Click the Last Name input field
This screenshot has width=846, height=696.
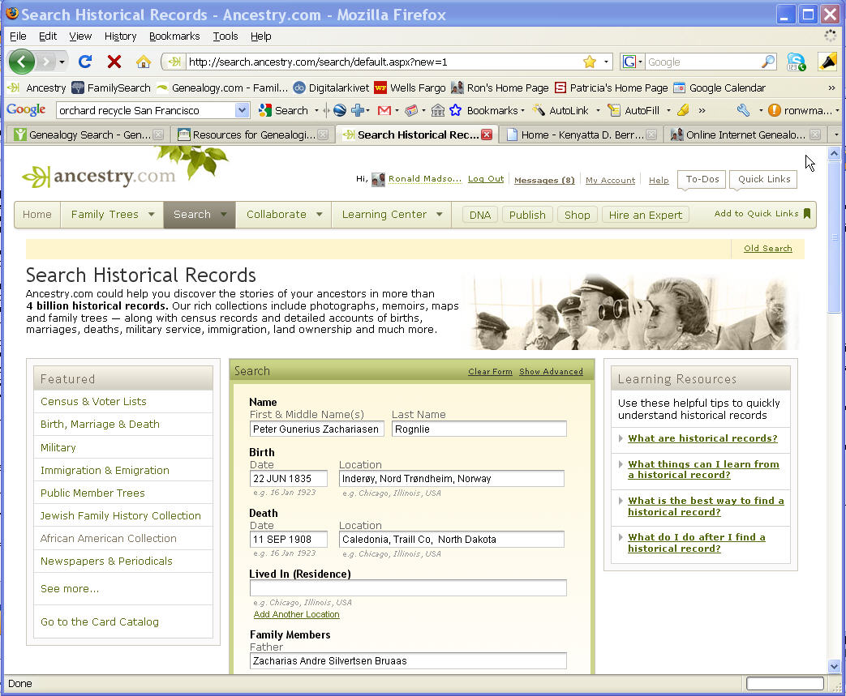tap(479, 429)
